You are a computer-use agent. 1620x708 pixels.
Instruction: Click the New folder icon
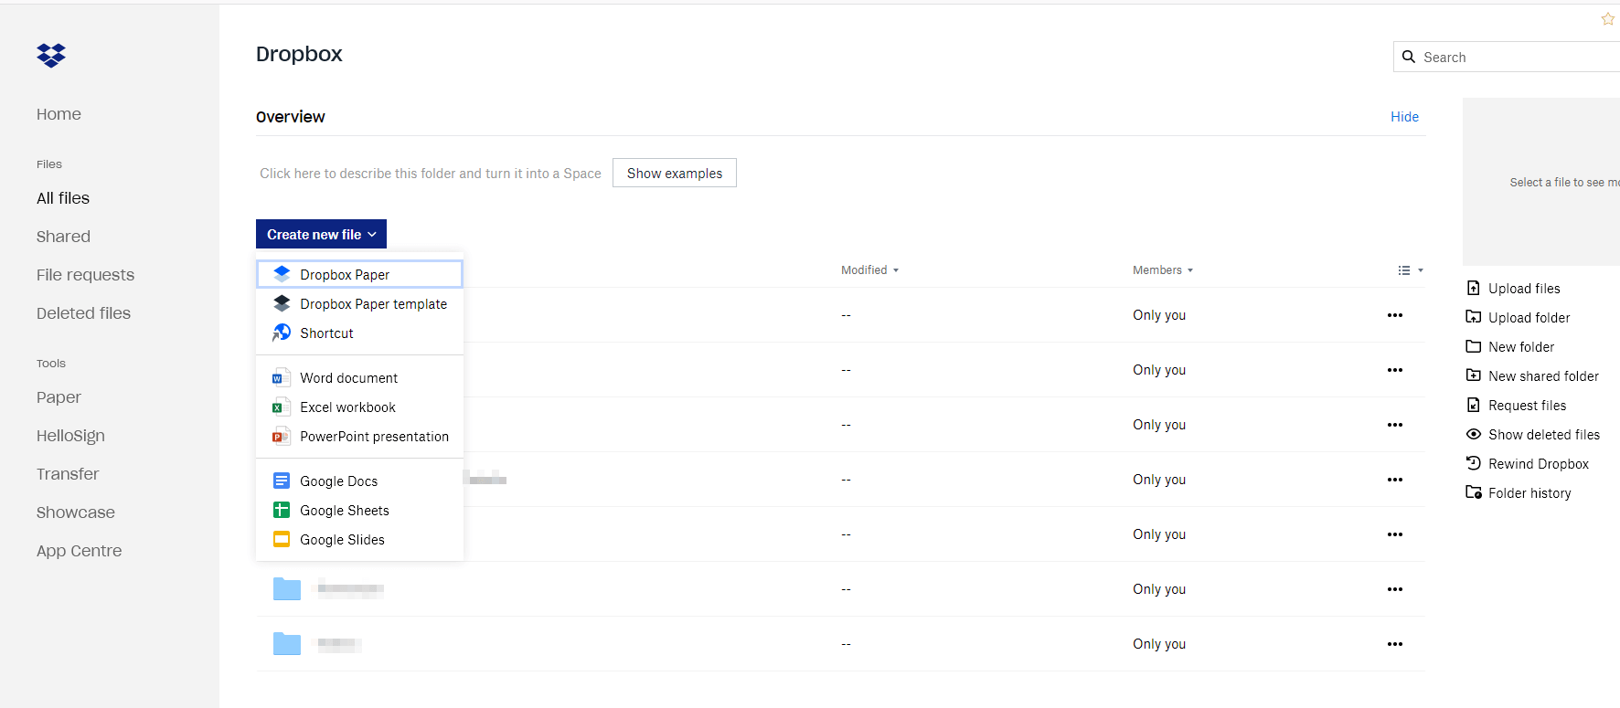[x=1474, y=346]
